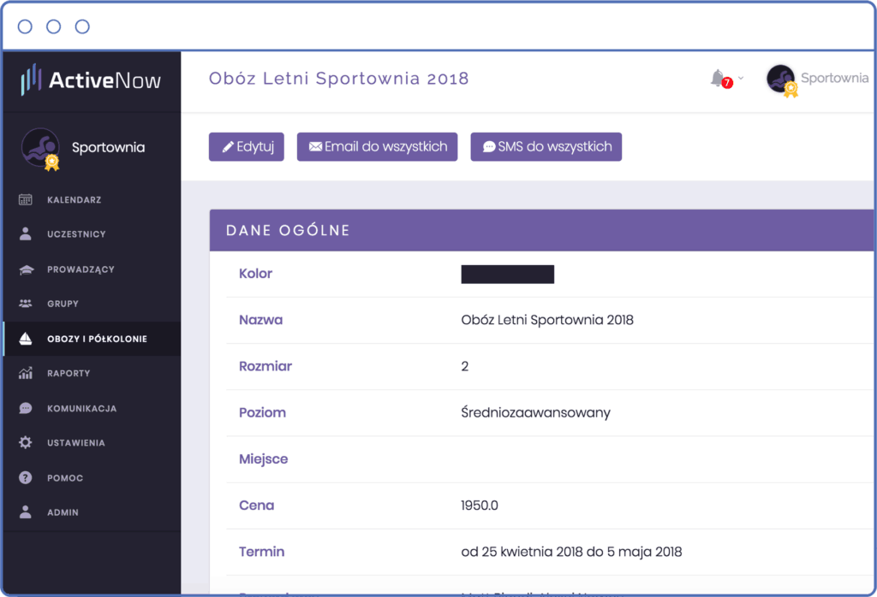Open Kalendarz from the sidebar
This screenshot has width=877, height=597.
pos(74,200)
